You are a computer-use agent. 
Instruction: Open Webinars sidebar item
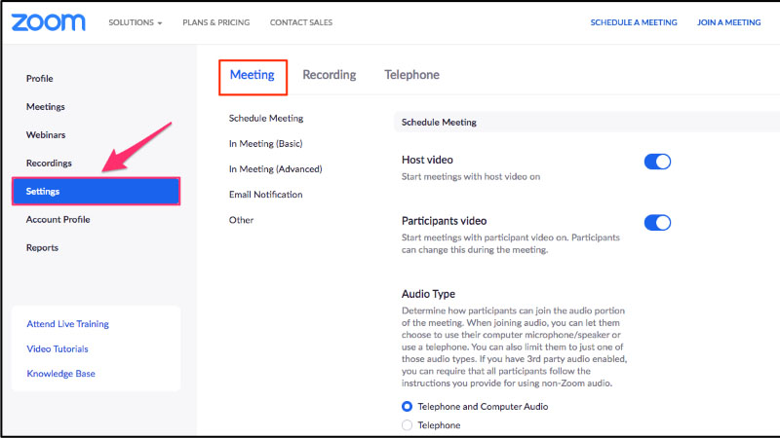pos(46,135)
